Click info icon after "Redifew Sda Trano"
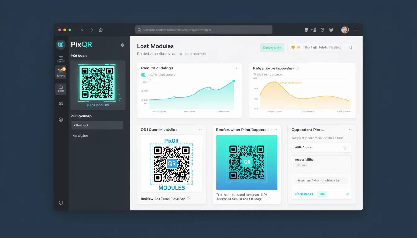This screenshot has height=238, width=417. pyautogui.click(x=188, y=199)
